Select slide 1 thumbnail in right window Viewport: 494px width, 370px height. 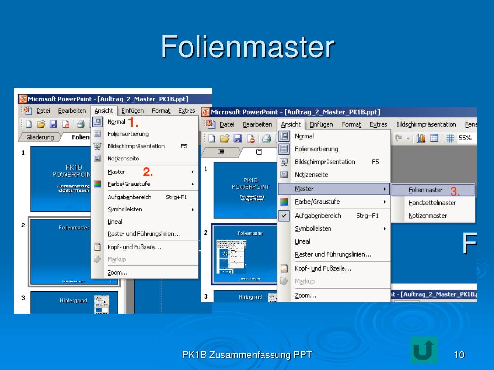point(246,190)
